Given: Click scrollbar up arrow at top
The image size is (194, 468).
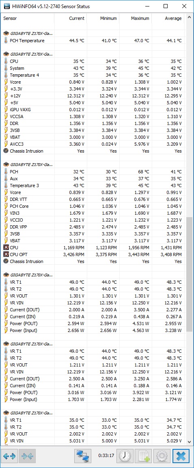Looking at the screenshot, I should coord(189,17).
